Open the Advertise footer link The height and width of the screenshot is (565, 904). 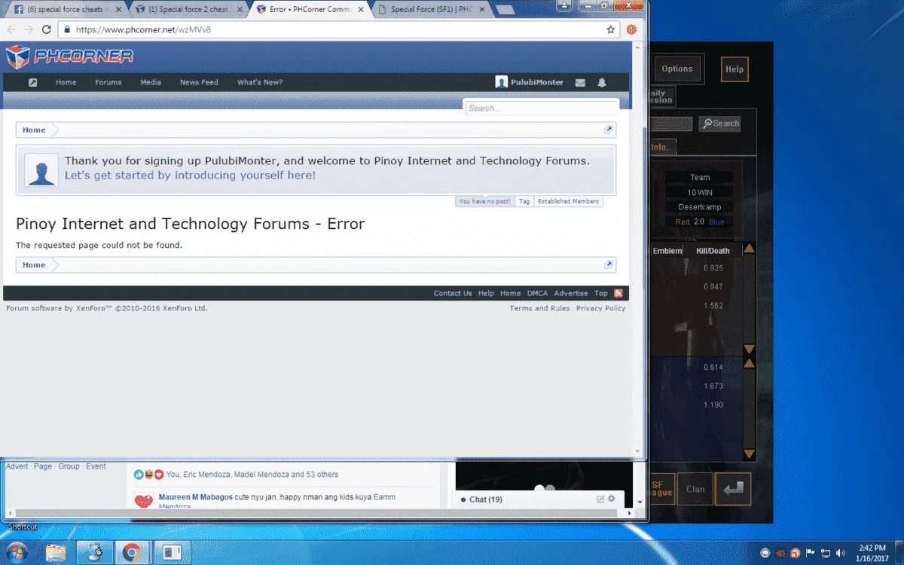(571, 293)
